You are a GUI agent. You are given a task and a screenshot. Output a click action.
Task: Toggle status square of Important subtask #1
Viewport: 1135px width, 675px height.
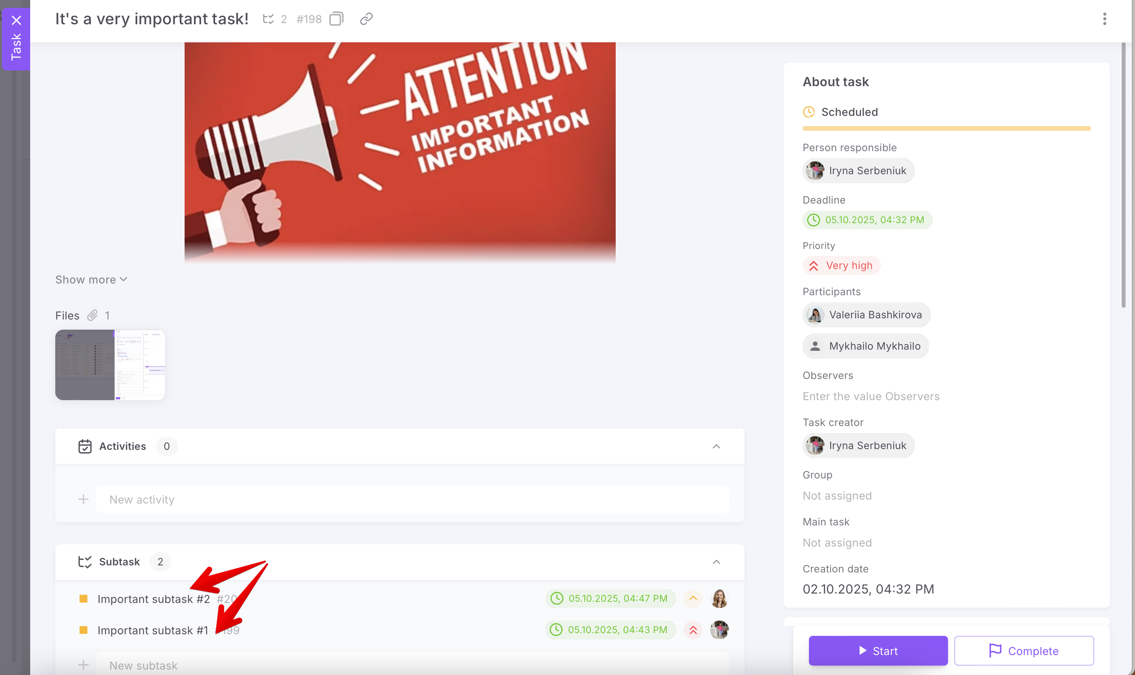83,630
